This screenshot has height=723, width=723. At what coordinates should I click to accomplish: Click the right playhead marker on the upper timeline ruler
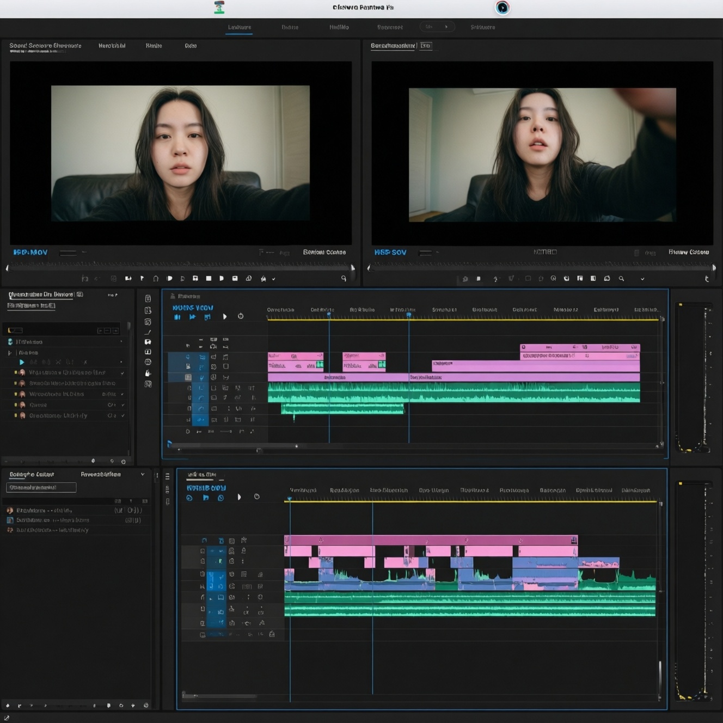coord(409,315)
